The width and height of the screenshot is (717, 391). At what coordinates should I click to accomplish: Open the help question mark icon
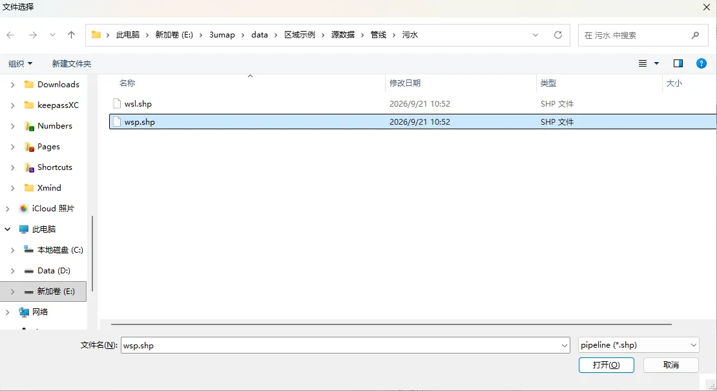[701, 63]
